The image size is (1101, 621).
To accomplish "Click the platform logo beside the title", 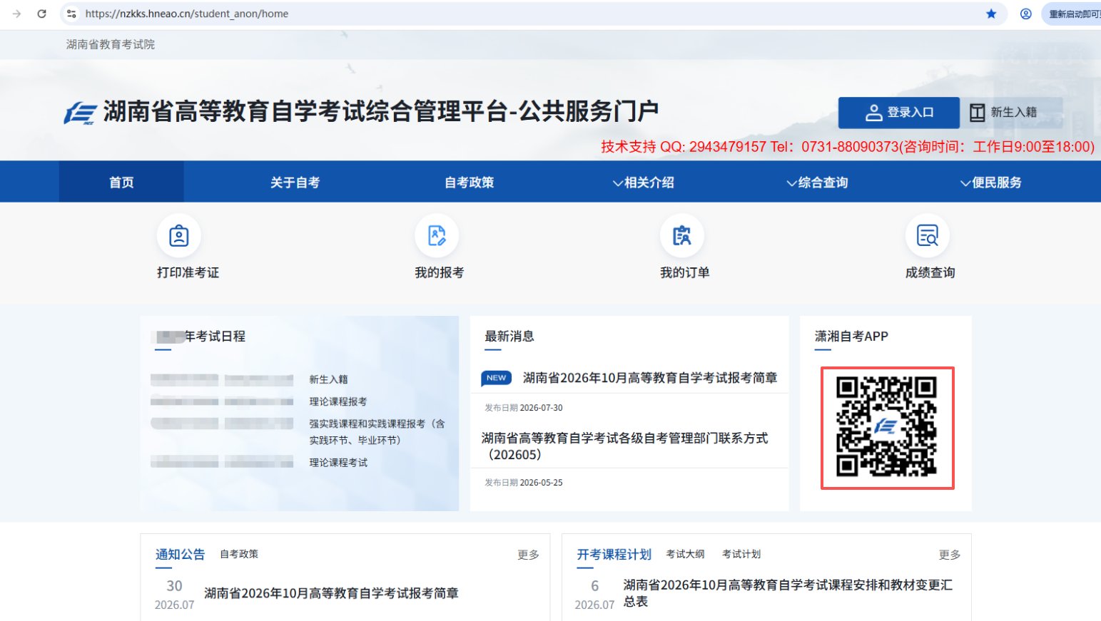I will coord(80,113).
